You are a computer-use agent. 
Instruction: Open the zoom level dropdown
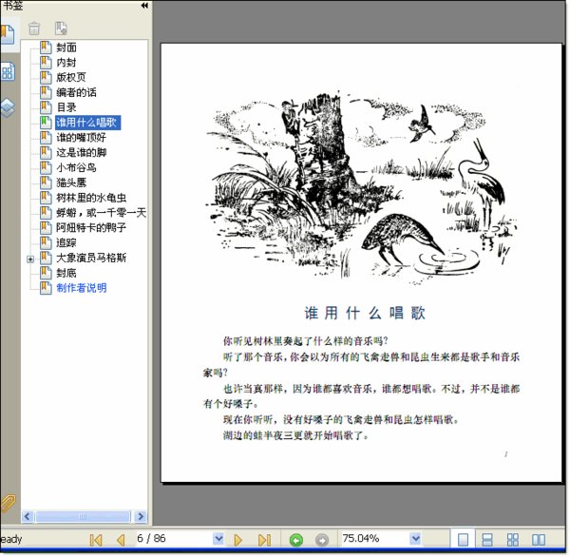point(415,538)
